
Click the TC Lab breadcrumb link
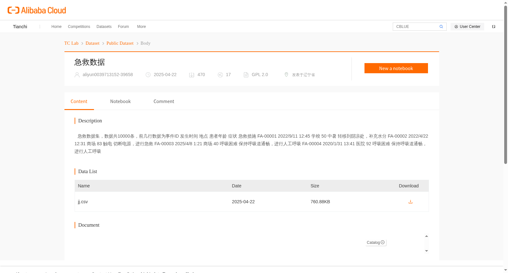71,43
